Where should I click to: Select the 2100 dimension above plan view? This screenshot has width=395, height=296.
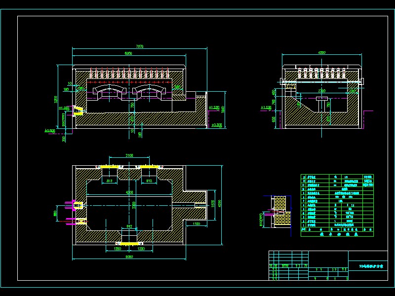(129, 155)
